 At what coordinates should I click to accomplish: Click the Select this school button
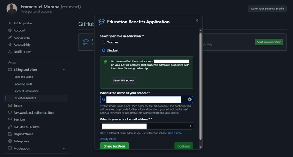[x=123, y=80]
